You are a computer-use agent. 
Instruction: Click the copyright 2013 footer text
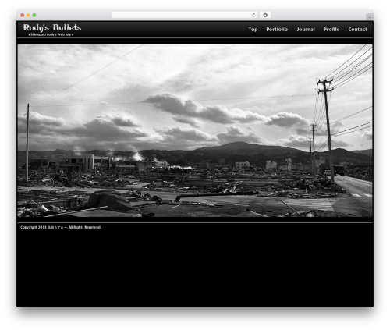(x=61, y=227)
